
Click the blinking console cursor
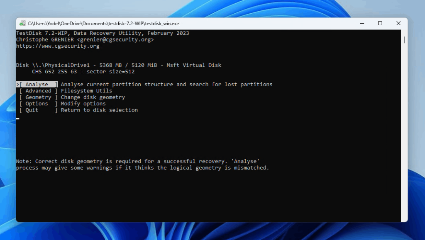pyautogui.click(x=17, y=118)
